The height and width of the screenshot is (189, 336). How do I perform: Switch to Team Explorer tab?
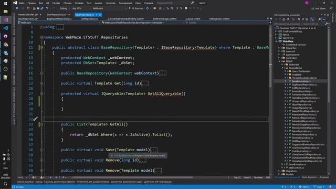tap(315, 177)
